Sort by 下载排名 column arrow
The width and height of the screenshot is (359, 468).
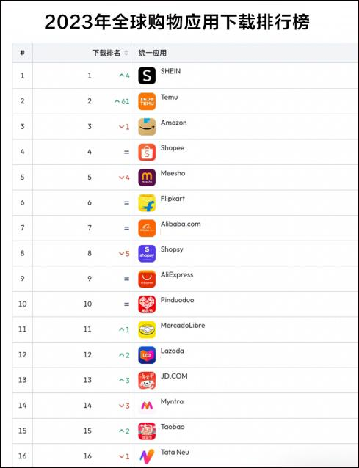pos(126,53)
